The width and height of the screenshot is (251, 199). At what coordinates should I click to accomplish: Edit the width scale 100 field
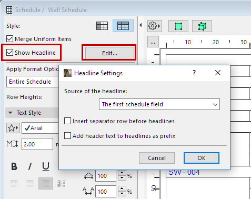tap(106, 176)
